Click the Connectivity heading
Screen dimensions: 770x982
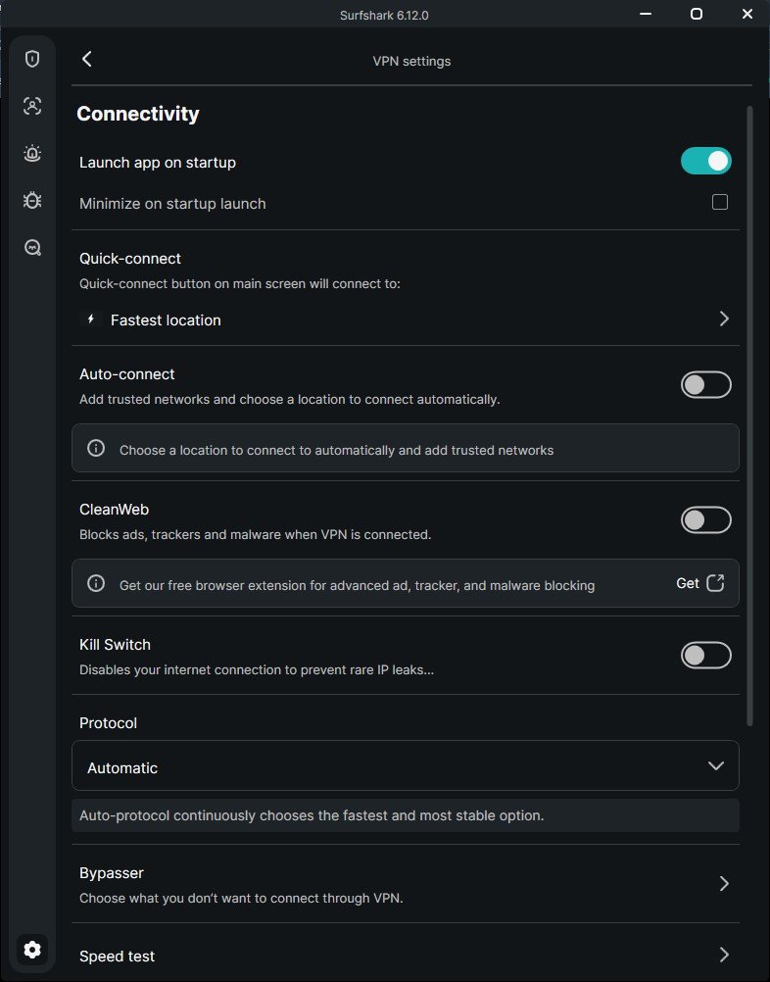tap(138, 114)
